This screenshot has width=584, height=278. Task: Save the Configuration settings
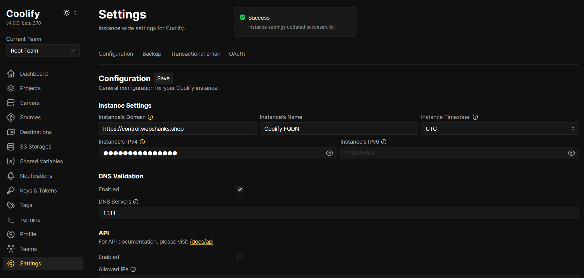pos(163,78)
